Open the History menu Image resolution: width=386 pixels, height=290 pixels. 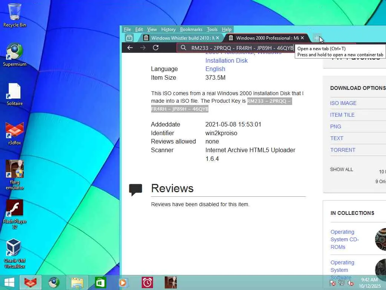168,29
